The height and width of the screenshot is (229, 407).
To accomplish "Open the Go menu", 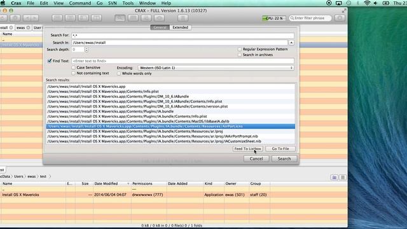I will pyautogui.click(x=99, y=3).
